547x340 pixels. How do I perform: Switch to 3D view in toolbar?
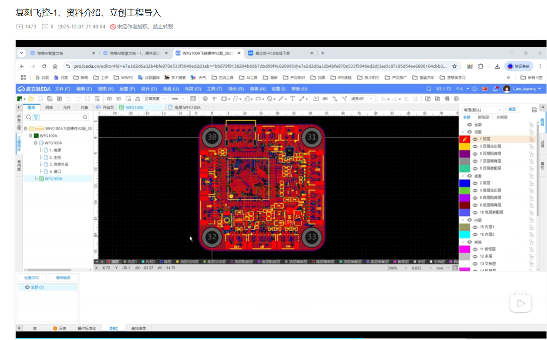[119, 98]
